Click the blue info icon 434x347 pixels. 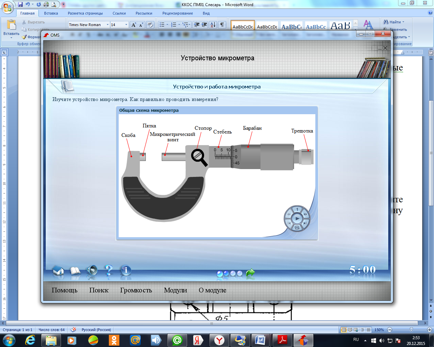(x=126, y=270)
